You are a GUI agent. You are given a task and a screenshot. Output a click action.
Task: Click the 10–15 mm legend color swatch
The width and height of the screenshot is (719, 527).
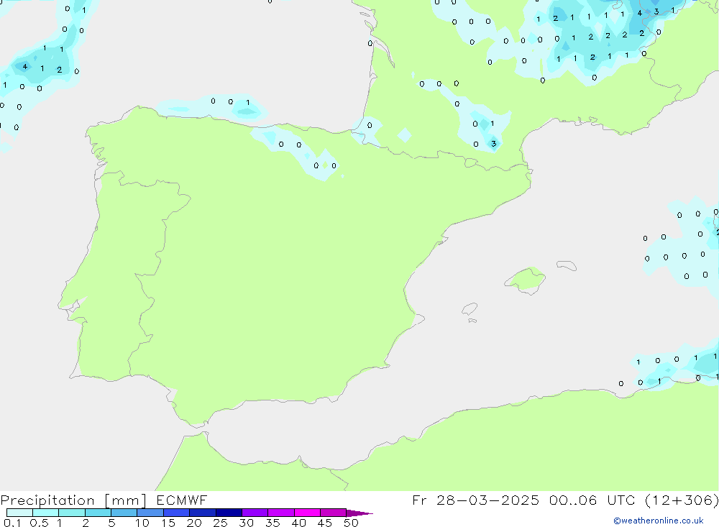150,513
